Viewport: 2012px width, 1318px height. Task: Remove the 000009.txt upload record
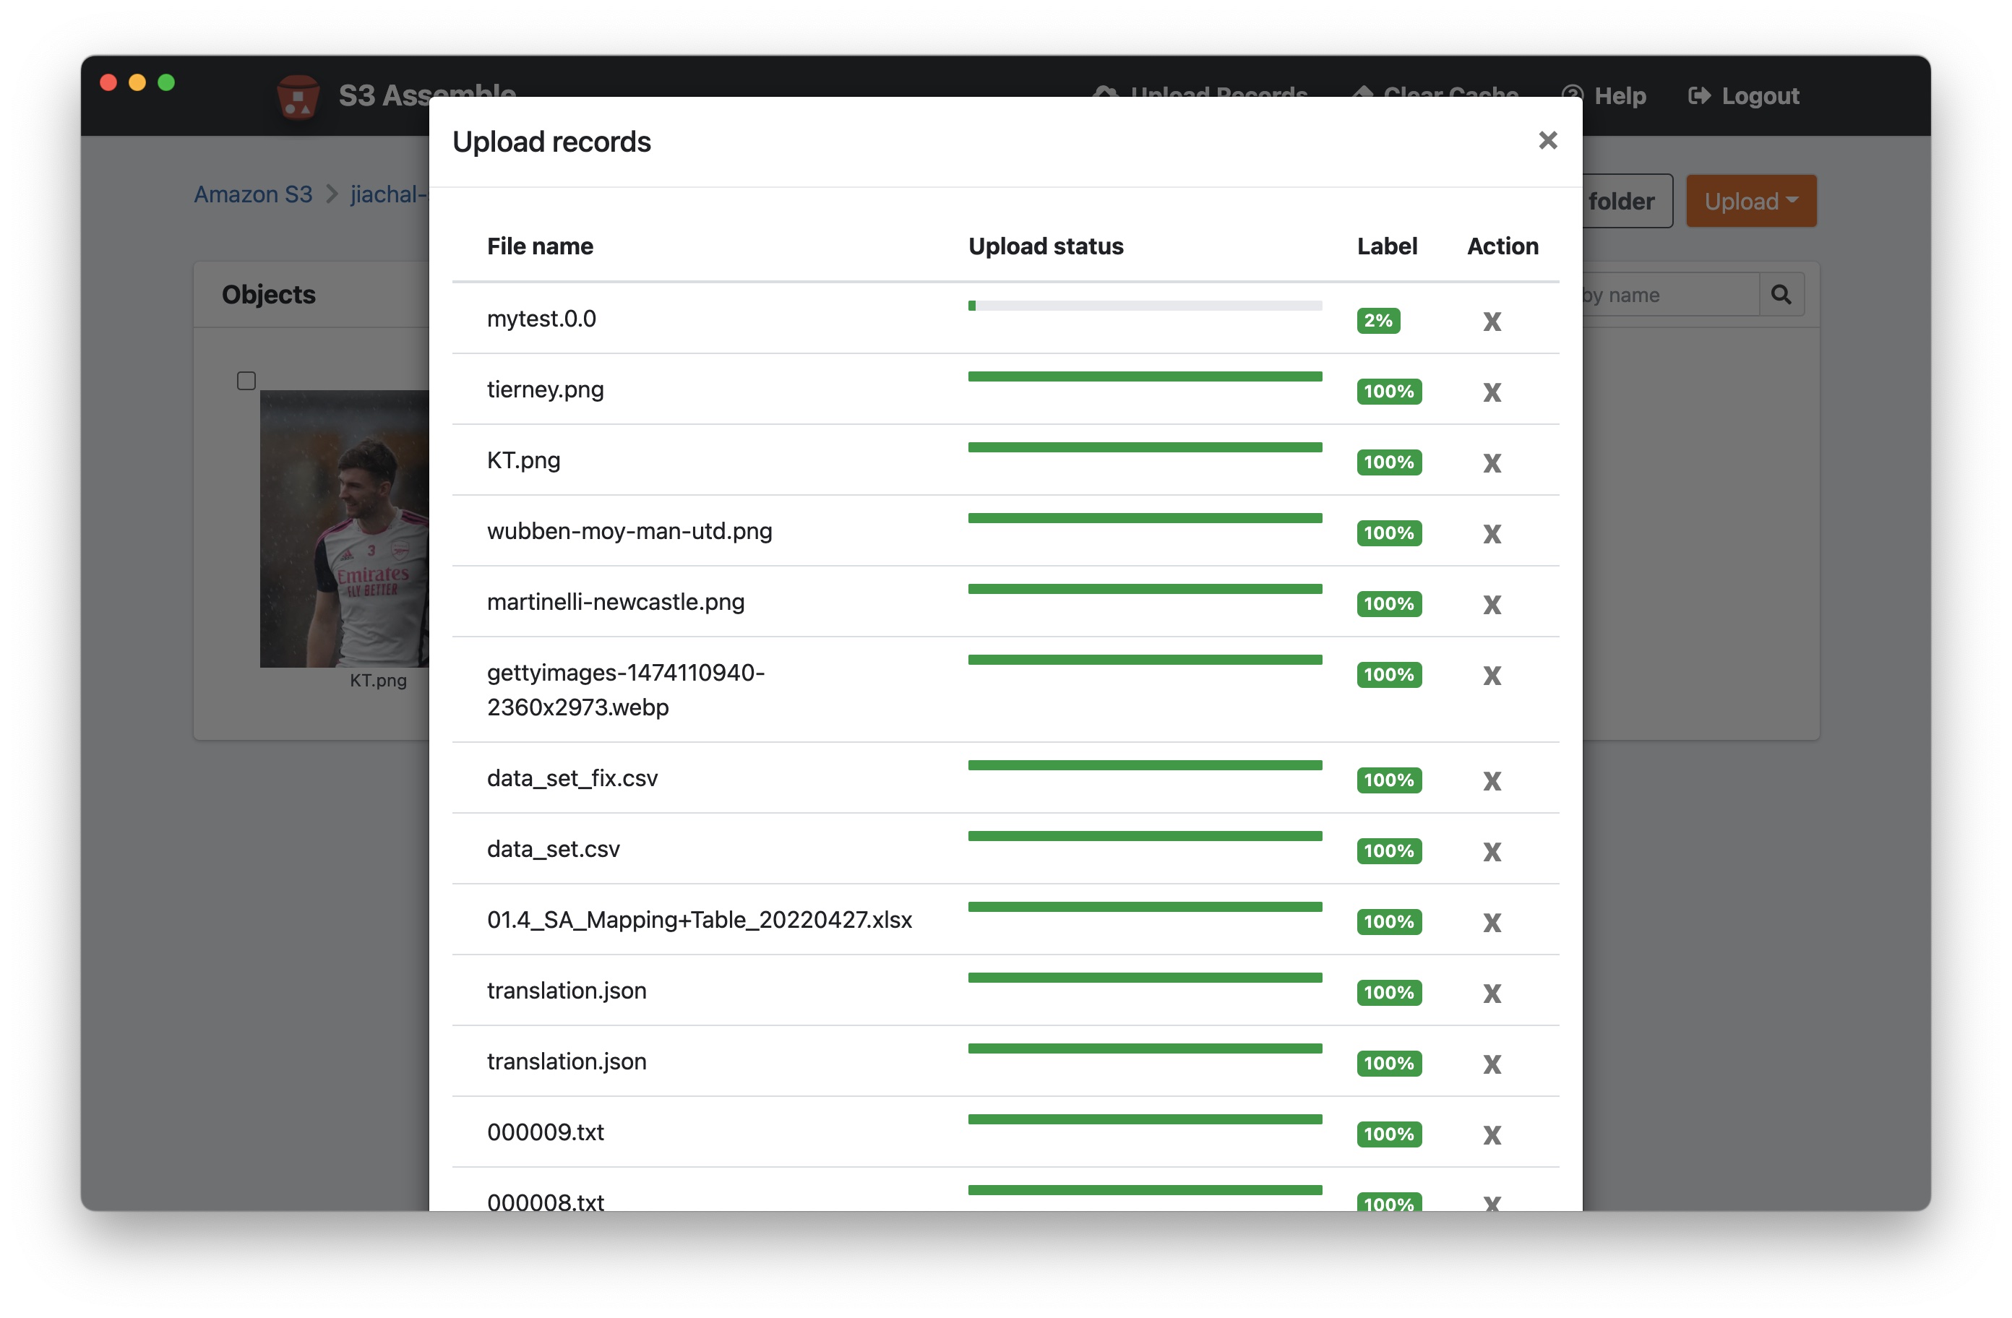[1491, 1134]
